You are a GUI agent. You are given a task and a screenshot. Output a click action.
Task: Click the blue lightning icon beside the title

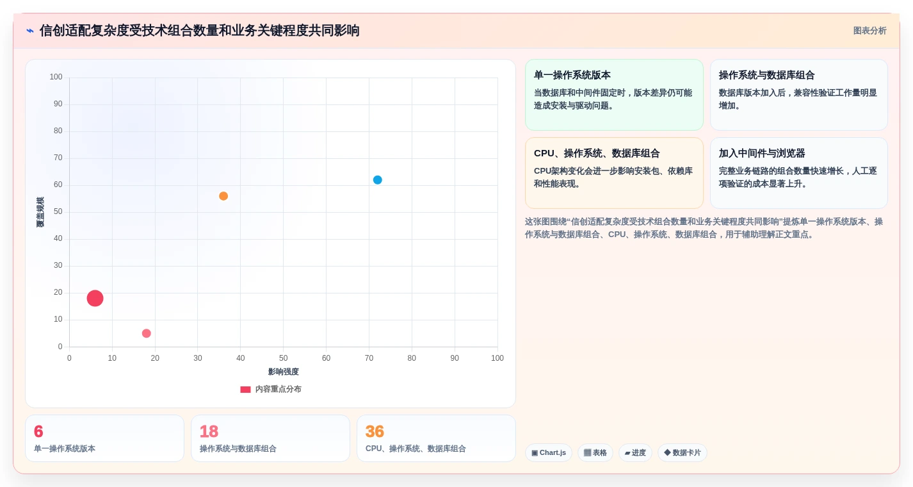point(30,31)
